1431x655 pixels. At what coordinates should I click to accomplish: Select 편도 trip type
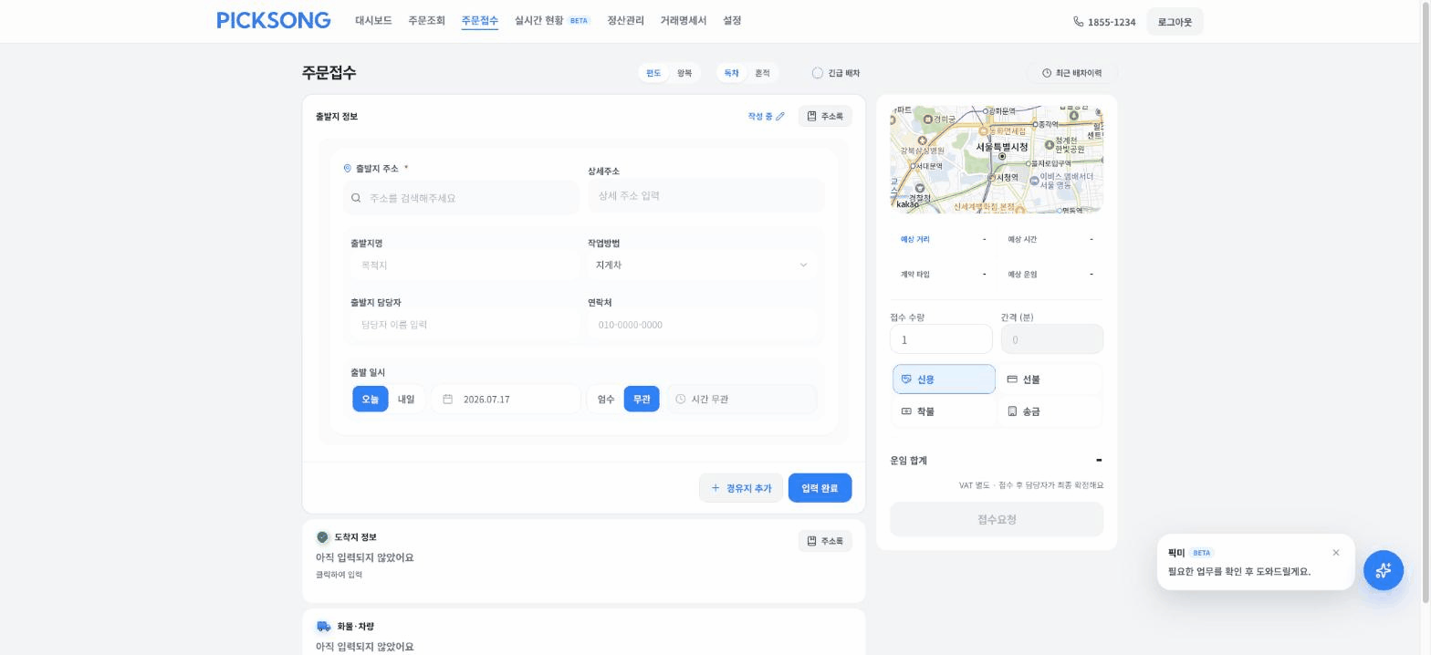click(653, 73)
